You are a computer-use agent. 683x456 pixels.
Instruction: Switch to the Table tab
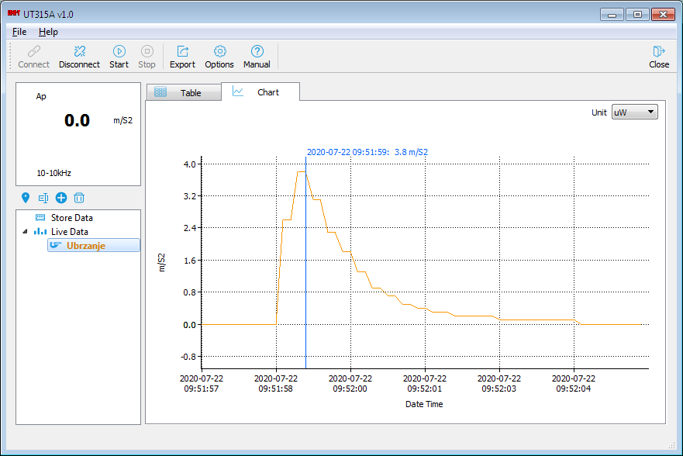click(183, 93)
